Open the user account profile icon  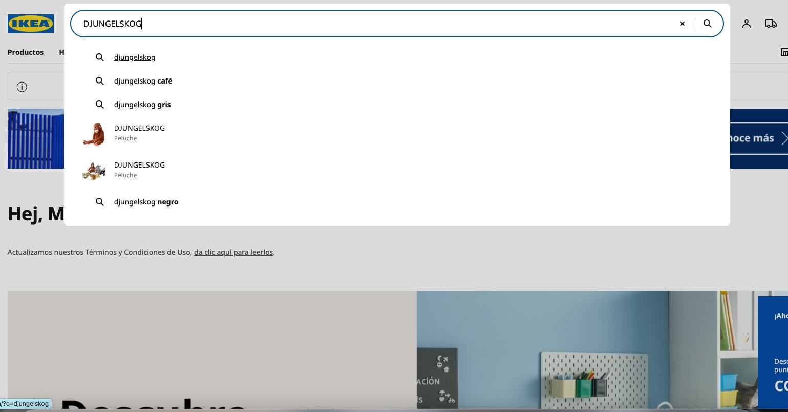point(747,24)
